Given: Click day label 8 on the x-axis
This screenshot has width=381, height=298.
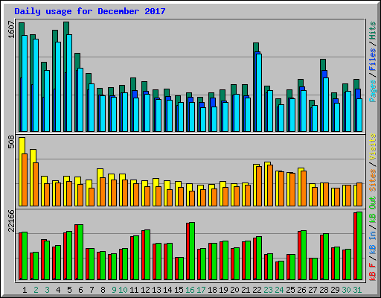Looking at the screenshot, I should tap(103, 290).
